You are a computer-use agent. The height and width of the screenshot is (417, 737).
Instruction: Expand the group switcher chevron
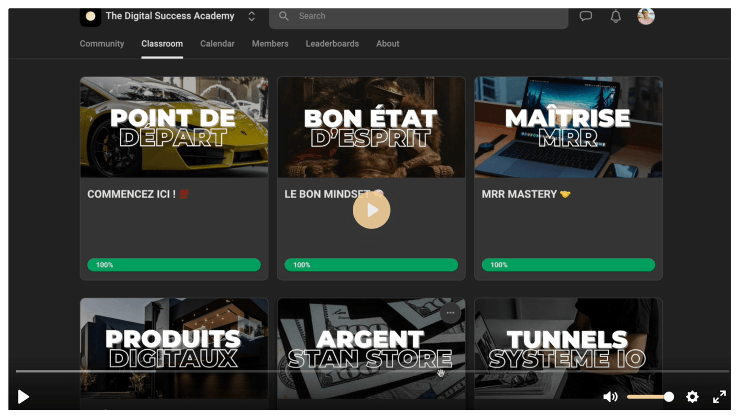pos(252,16)
